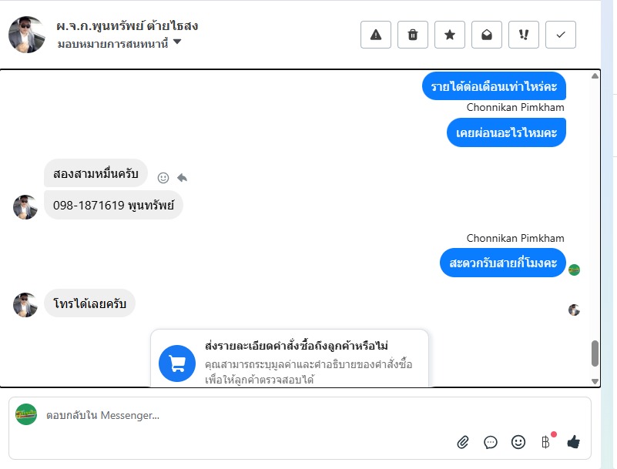Click the warning triangle spam icon
617x469 pixels.
[x=375, y=35]
